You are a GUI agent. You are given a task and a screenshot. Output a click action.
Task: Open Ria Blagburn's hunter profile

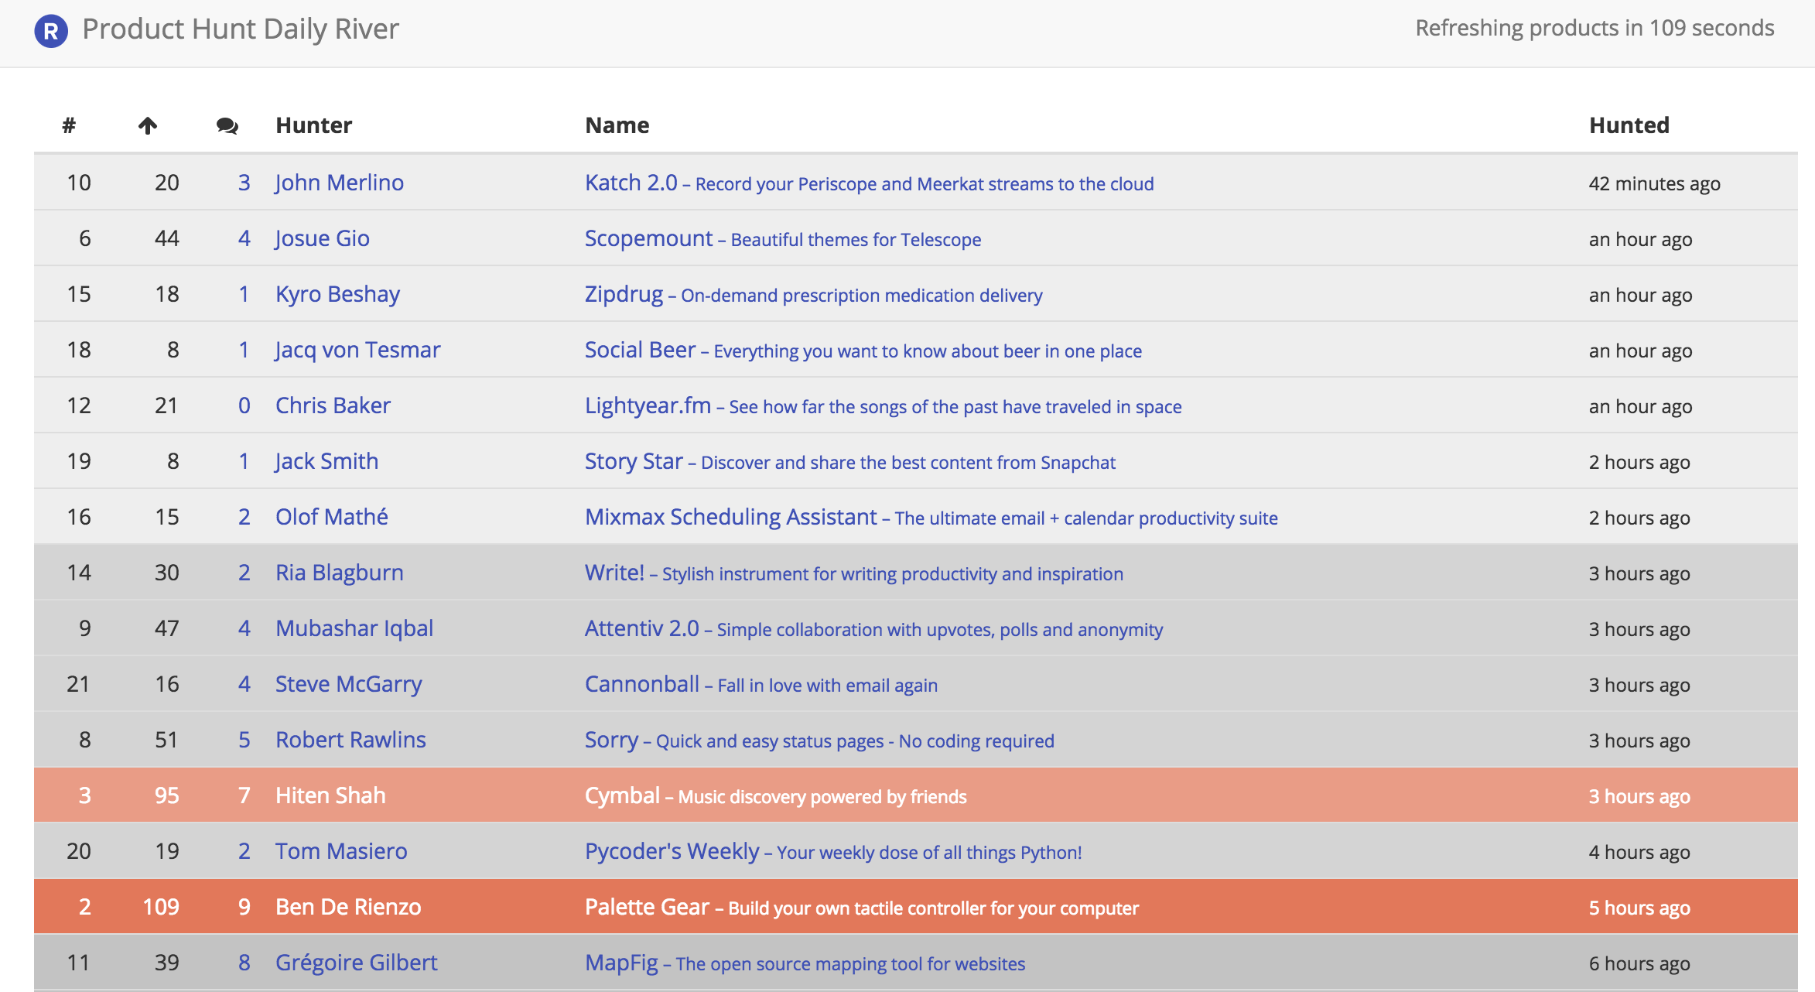pos(339,572)
